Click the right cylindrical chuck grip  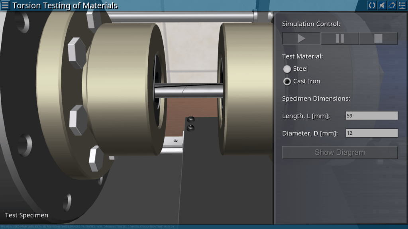(247, 87)
